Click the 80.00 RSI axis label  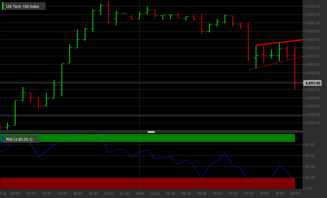pyautogui.click(x=310, y=145)
